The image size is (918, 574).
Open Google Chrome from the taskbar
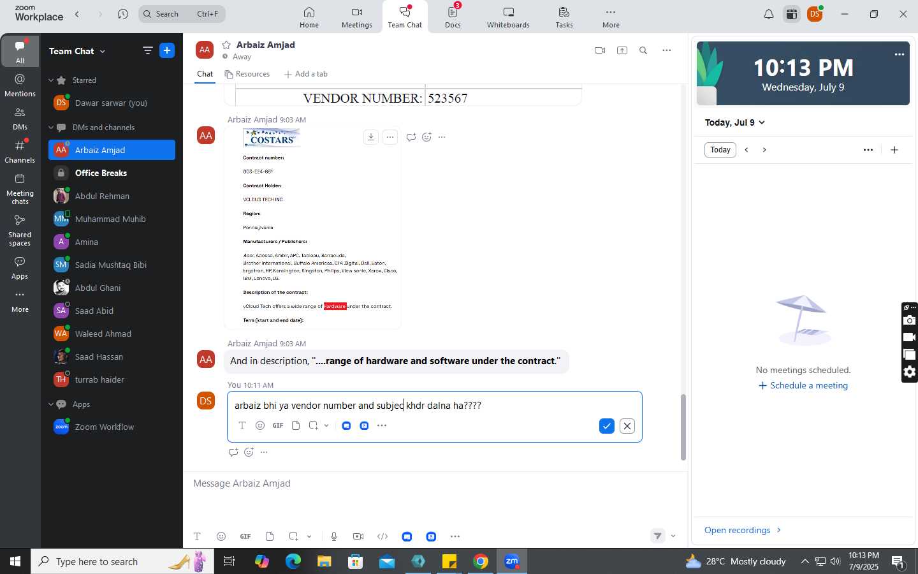click(481, 561)
